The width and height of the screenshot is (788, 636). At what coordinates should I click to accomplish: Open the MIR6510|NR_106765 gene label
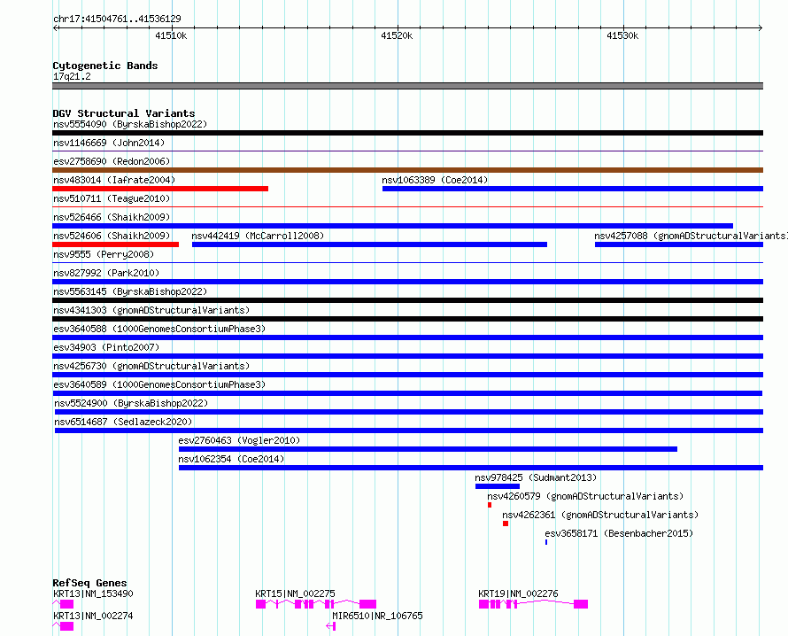tap(377, 616)
